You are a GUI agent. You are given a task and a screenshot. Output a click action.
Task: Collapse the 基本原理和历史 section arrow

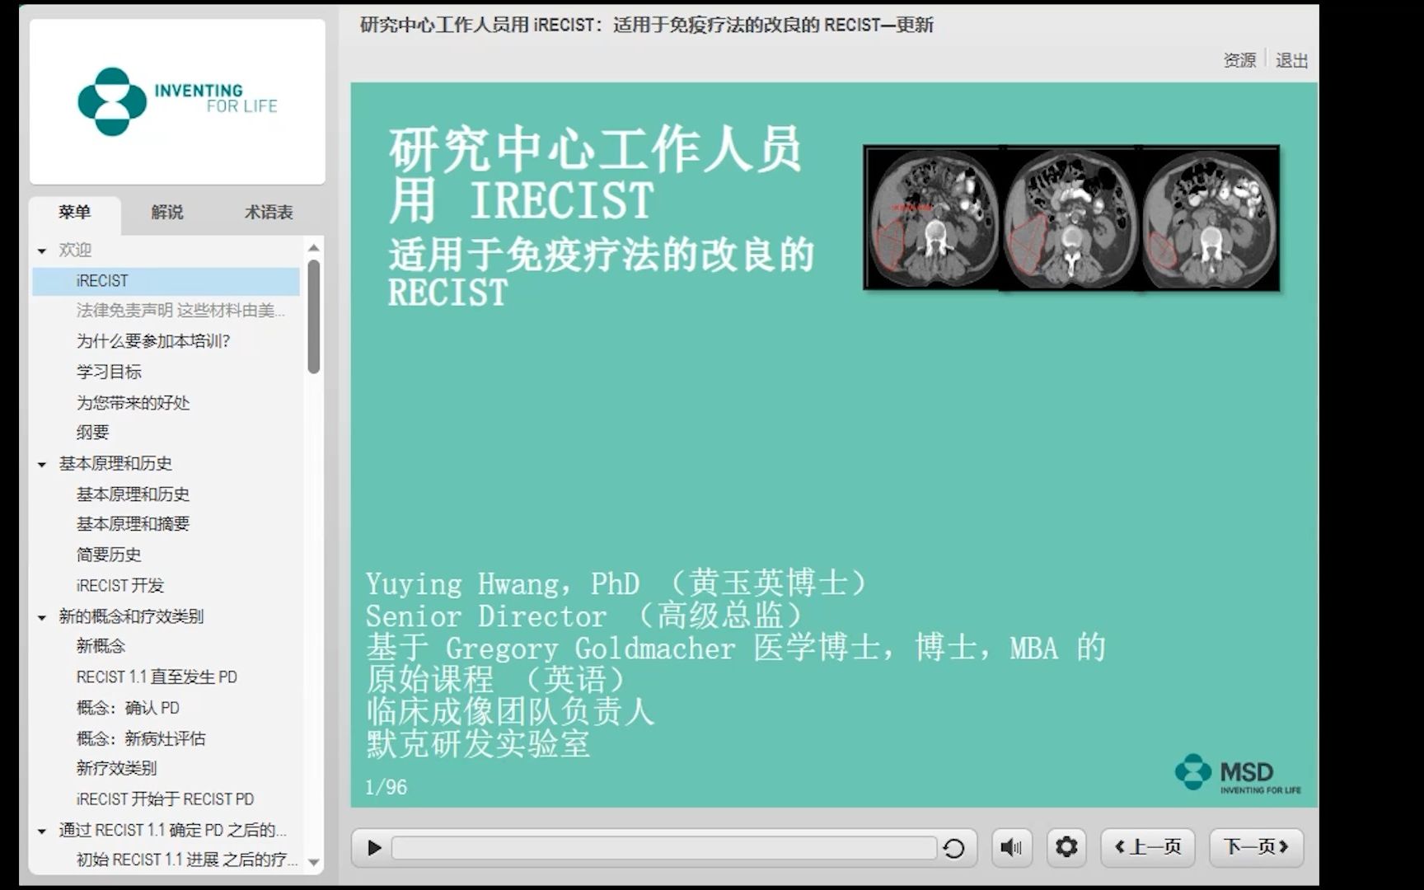pyautogui.click(x=42, y=465)
